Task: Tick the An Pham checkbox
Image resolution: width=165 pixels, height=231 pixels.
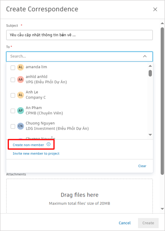Action: point(13,111)
